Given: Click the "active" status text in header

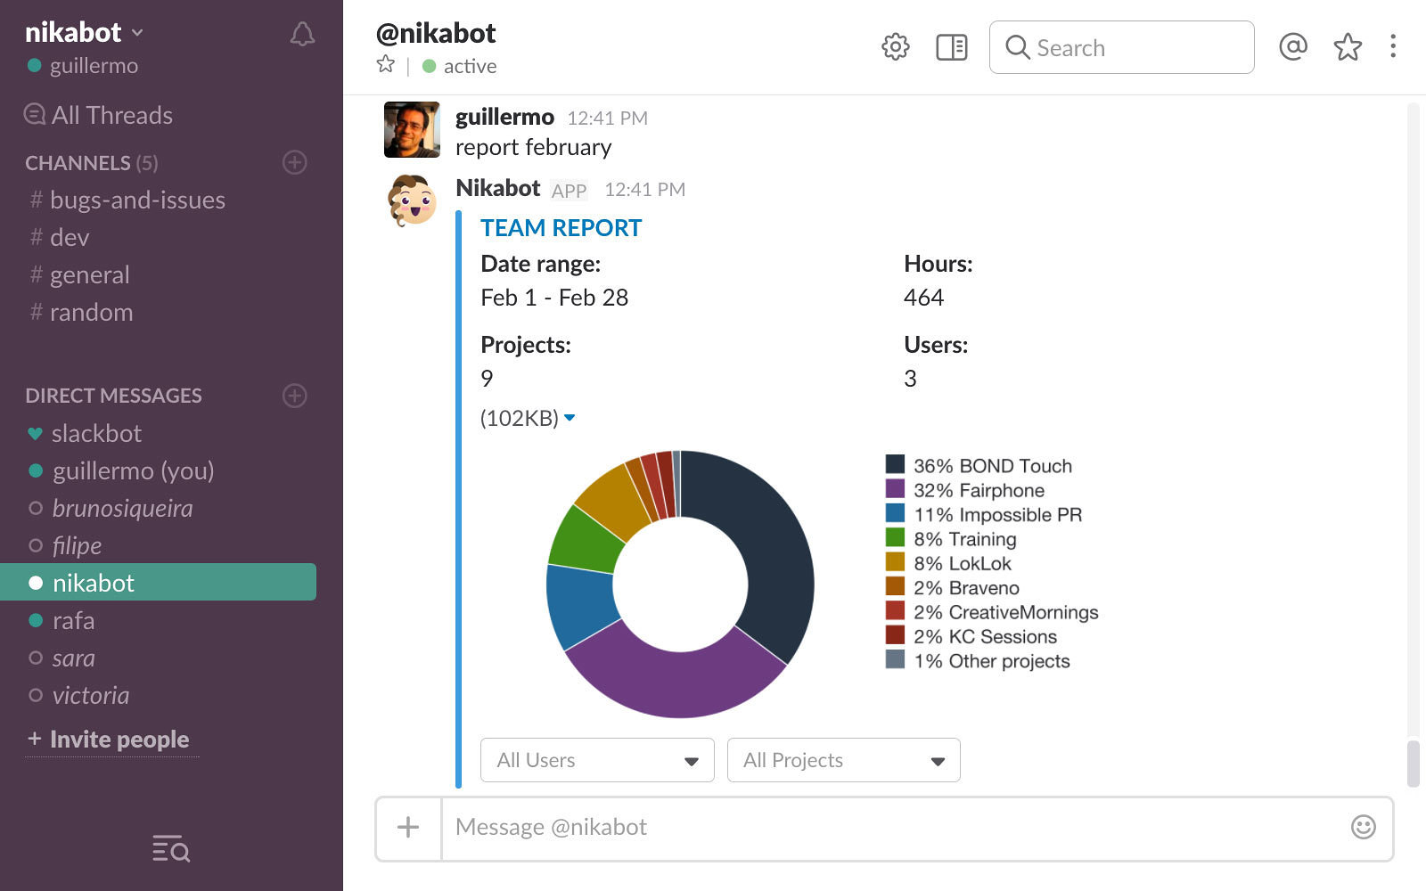Looking at the screenshot, I should point(470,66).
